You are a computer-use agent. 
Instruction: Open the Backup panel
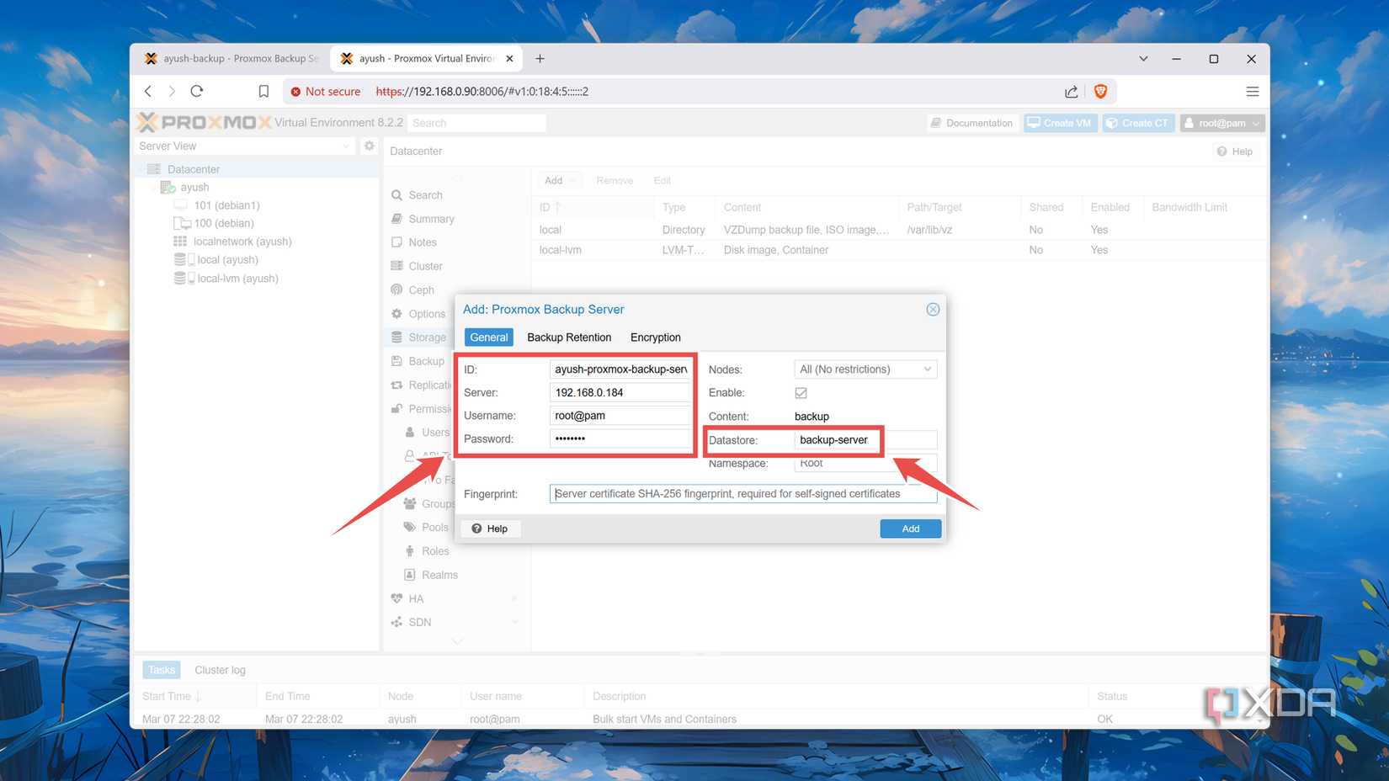coord(426,360)
